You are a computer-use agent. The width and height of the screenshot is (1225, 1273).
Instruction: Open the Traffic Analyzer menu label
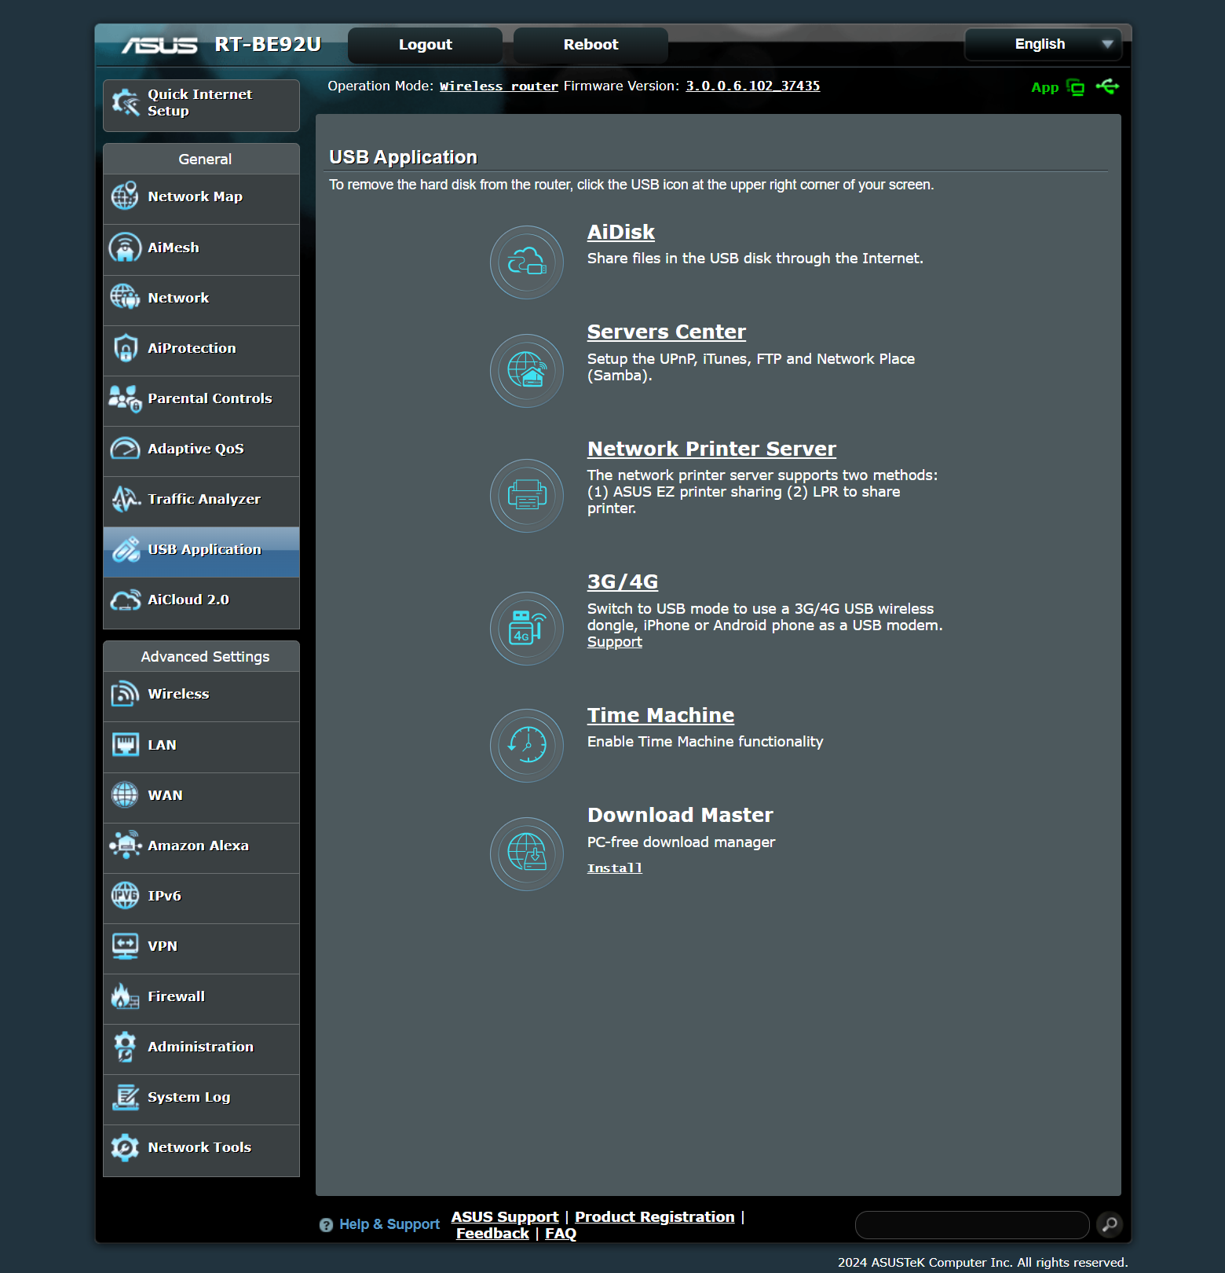click(204, 499)
